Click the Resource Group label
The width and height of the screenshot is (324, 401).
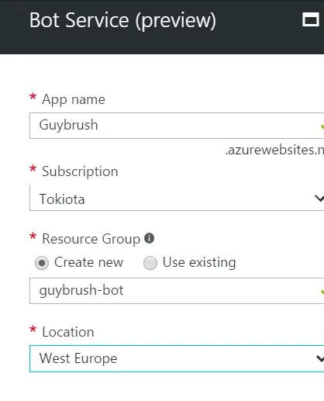tap(91, 239)
